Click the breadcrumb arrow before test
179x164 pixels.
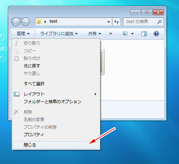coord(45,22)
